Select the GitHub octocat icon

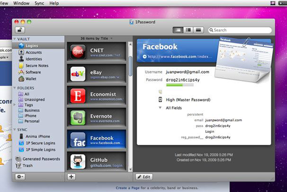[x=78, y=161]
